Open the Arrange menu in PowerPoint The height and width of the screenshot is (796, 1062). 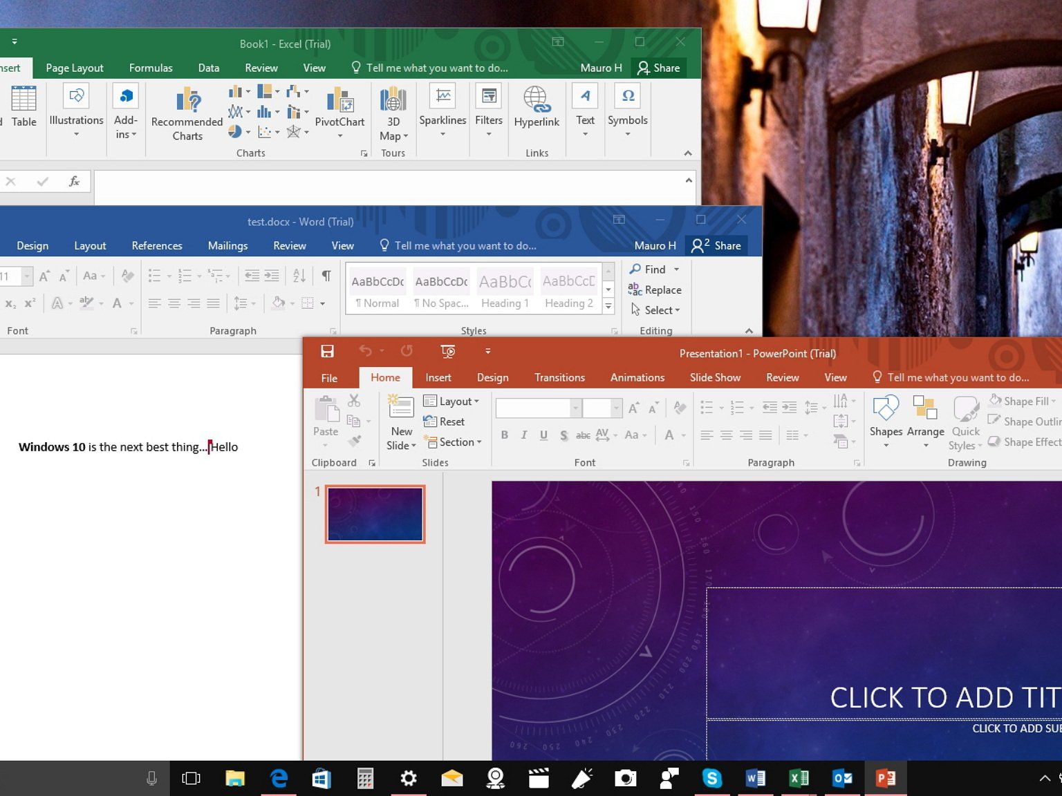(x=925, y=421)
